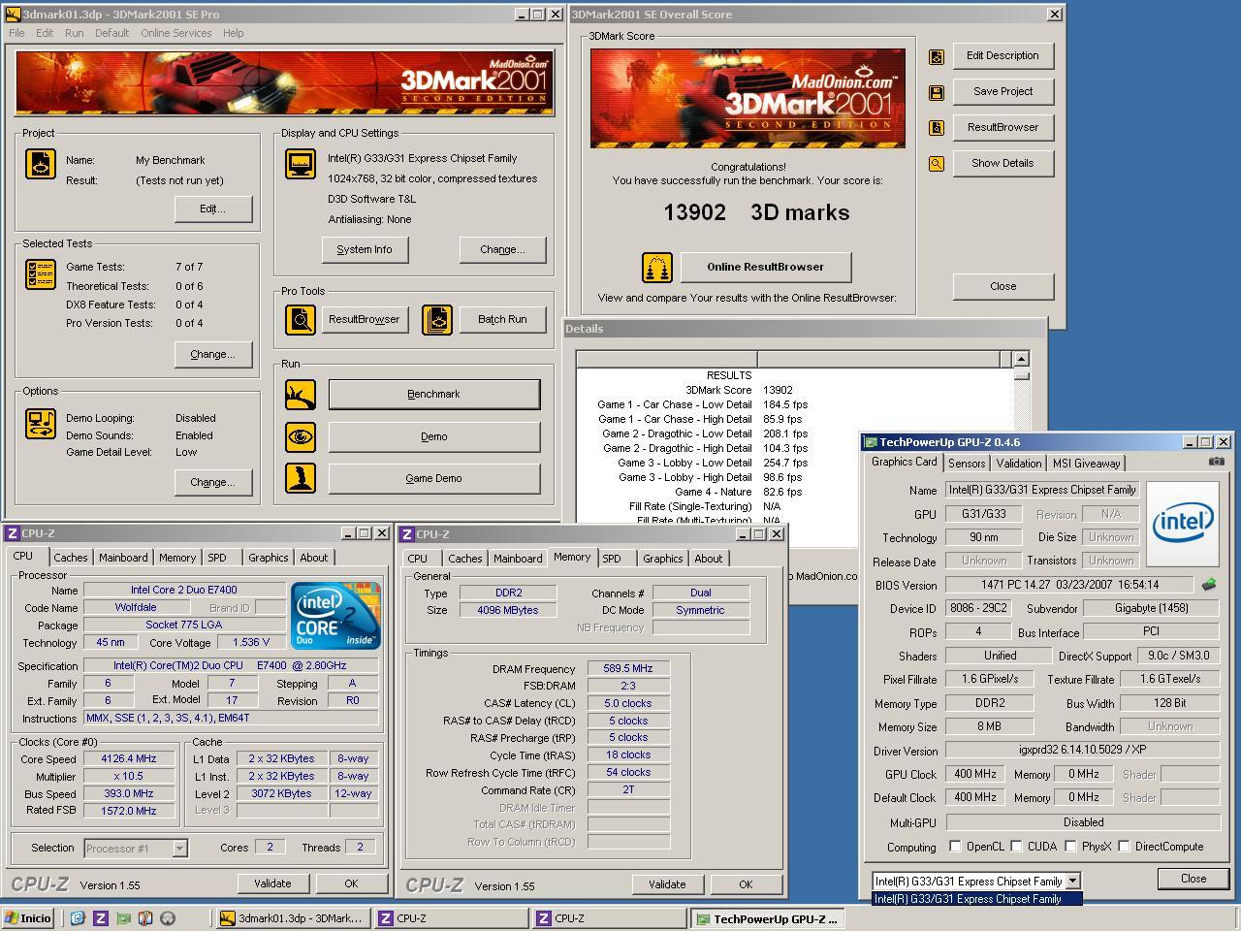The width and height of the screenshot is (1241, 931).
Task: Click the Game Demo joystick icon
Action: pos(301,478)
